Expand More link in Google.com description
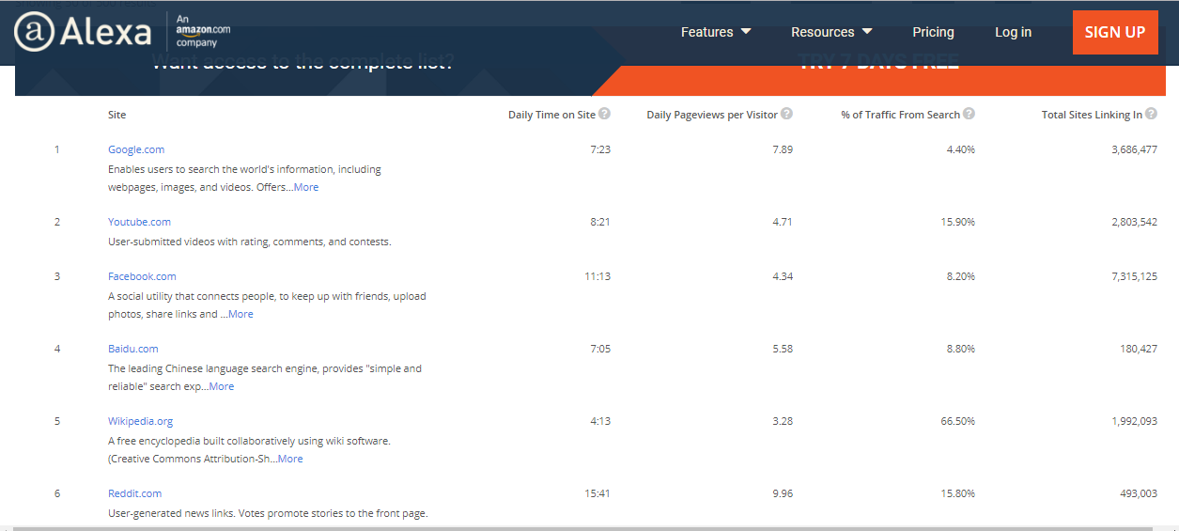The width and height of the screenshot is (1179, 531). click(305, 187)
